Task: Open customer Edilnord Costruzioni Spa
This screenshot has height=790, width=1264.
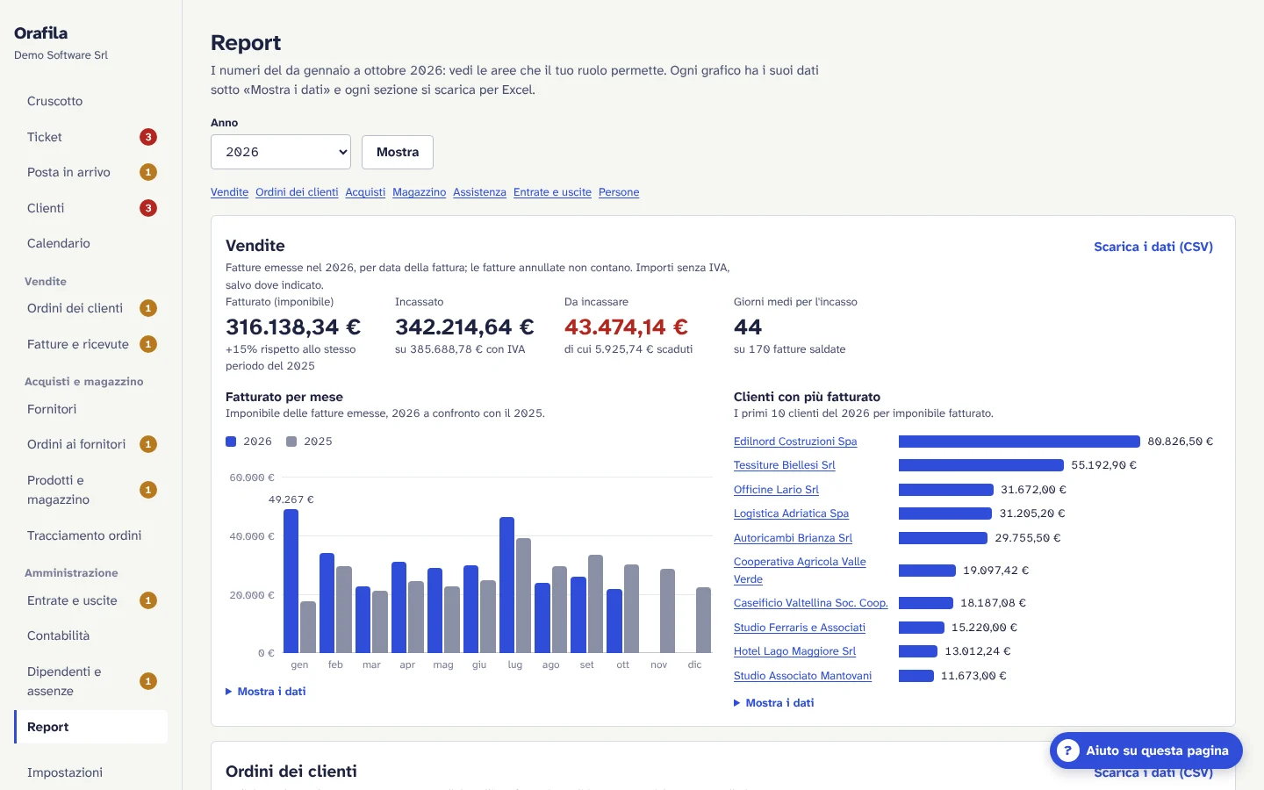Action: [795, 442]
